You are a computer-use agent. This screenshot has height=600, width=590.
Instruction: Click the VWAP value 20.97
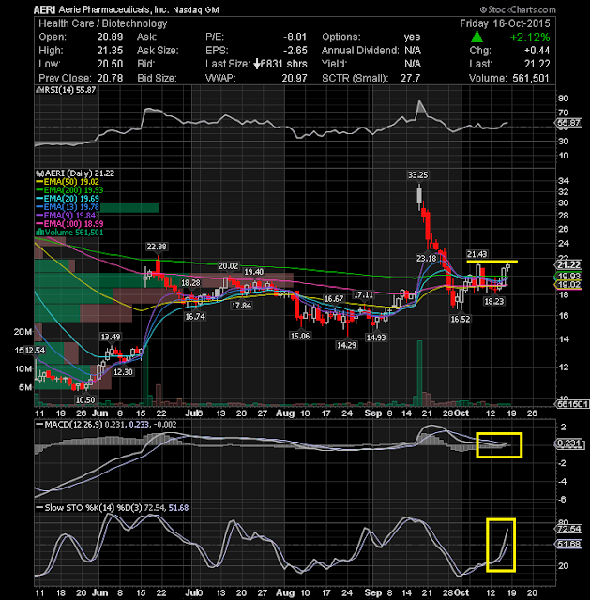pos(295,79)
